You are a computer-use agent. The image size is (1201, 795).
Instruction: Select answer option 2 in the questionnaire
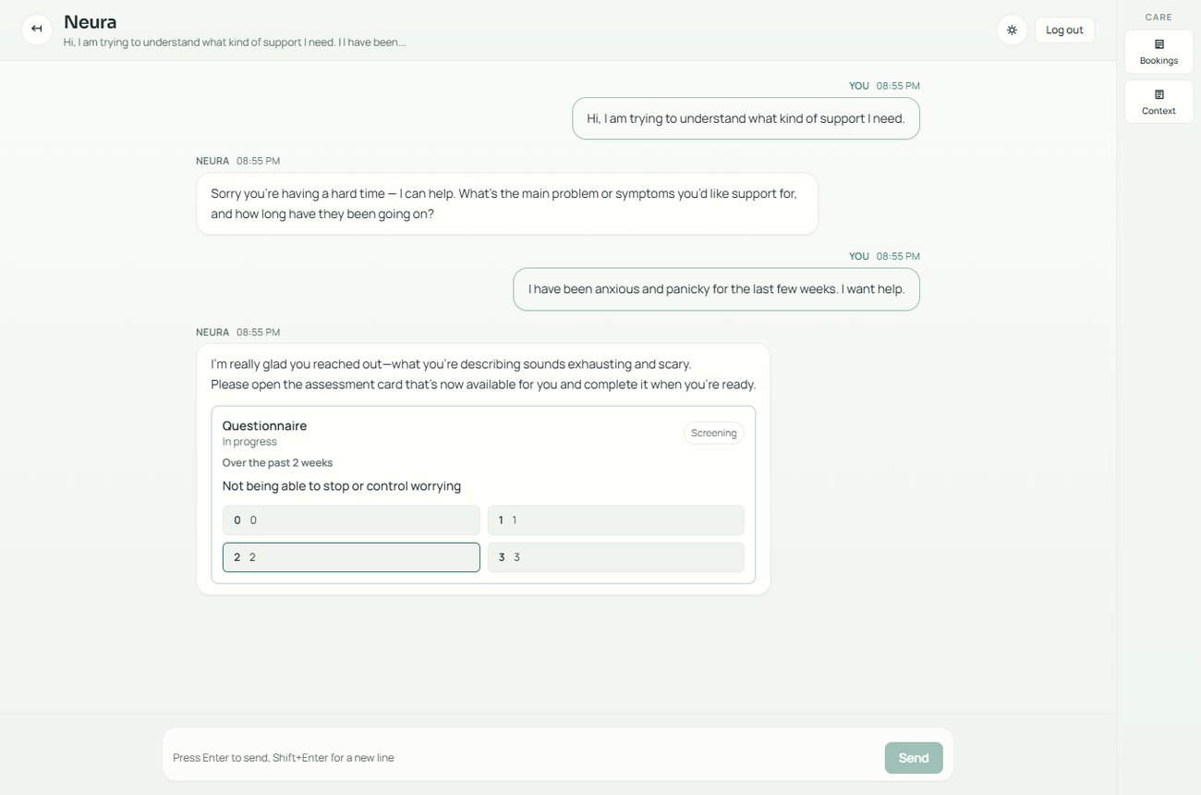[351, 557]
